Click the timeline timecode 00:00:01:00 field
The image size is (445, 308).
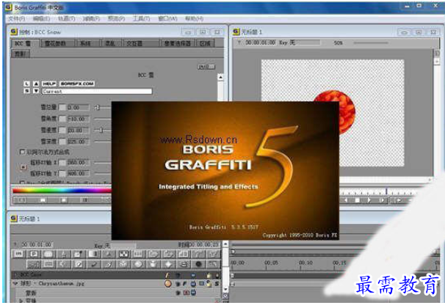(36, 244)
